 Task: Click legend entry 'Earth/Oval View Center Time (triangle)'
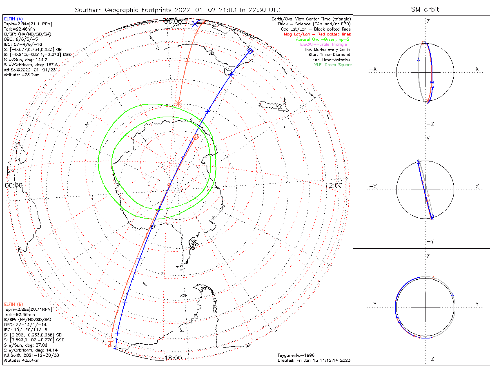tap(311, 19)
